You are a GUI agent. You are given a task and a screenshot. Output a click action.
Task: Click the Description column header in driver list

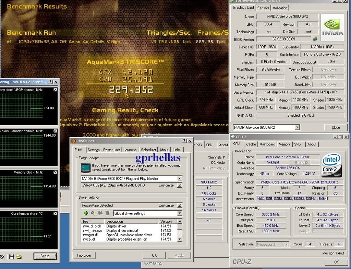coord(131,221)
